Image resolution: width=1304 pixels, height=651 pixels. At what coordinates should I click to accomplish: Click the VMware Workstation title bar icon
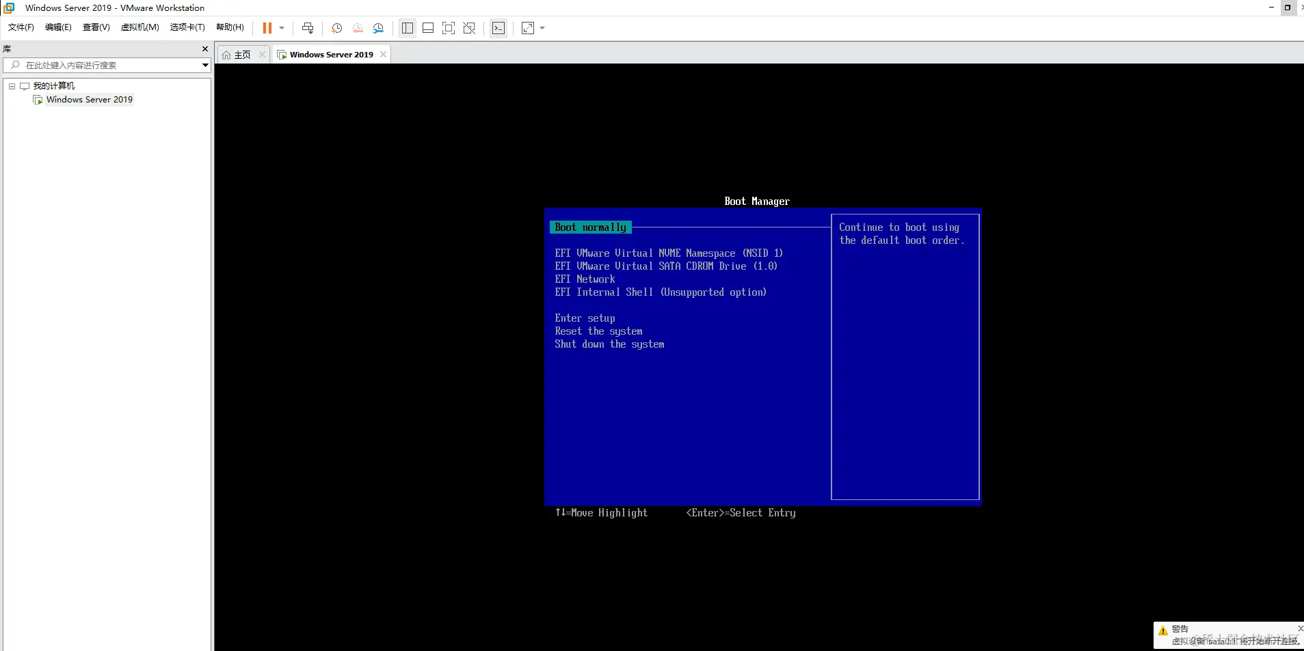[x=9, y=8]
